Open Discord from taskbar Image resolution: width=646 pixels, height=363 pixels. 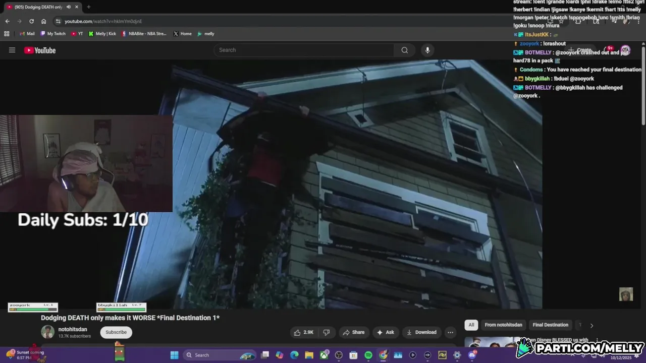click(x=472, y=355)
